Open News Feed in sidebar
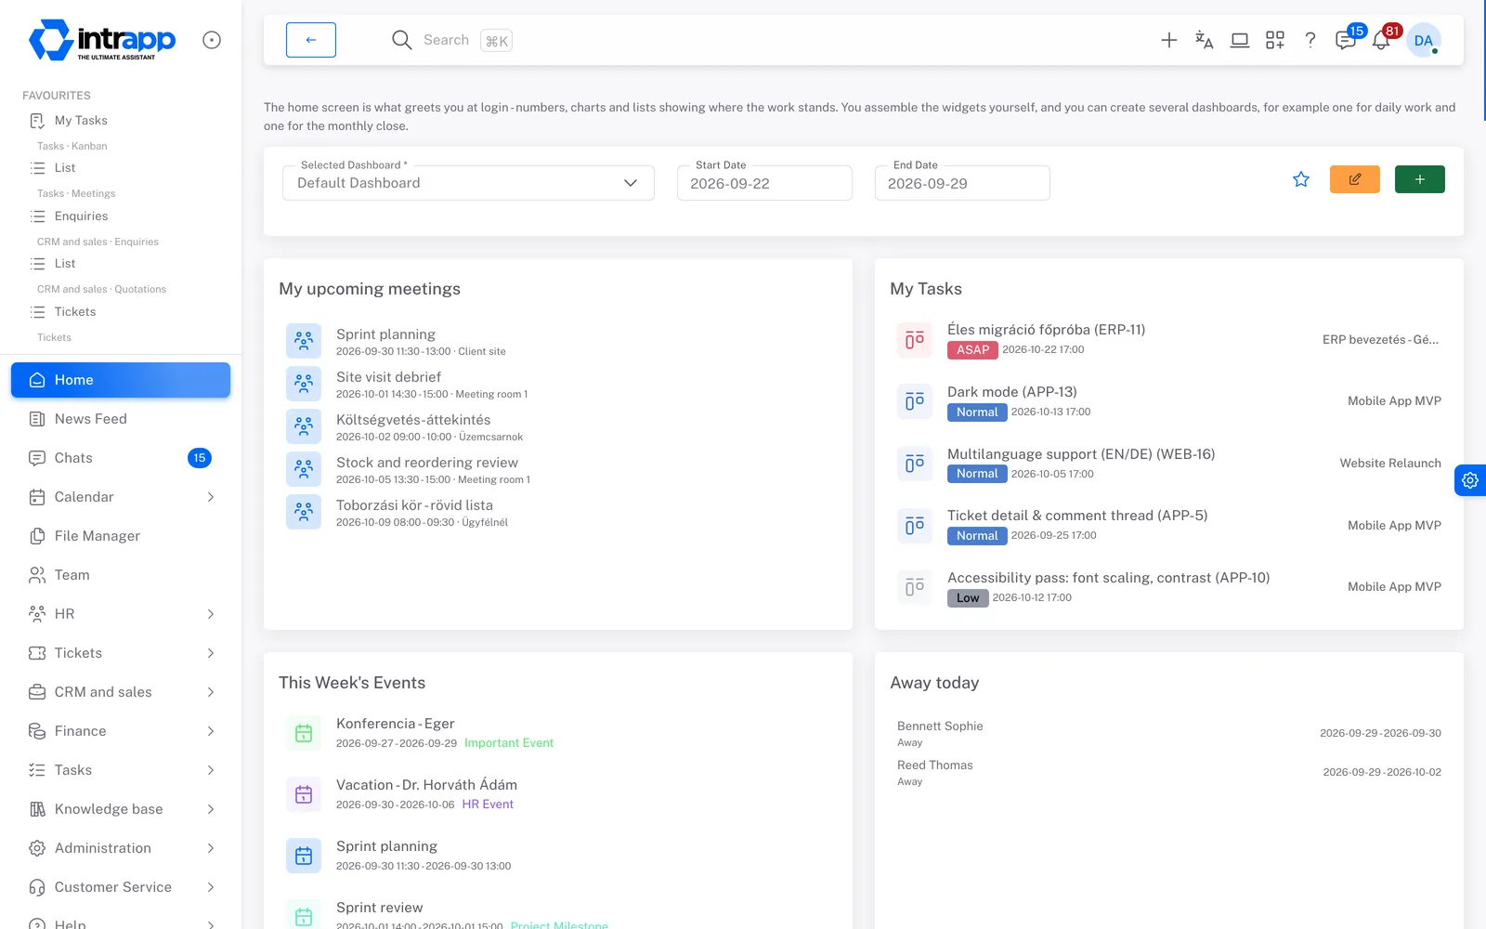1486x929 pixels. 121,419
